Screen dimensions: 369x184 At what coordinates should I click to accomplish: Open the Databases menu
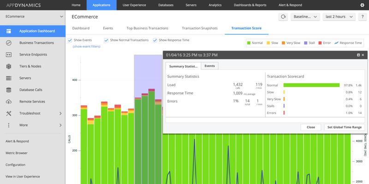pos(166,5)
